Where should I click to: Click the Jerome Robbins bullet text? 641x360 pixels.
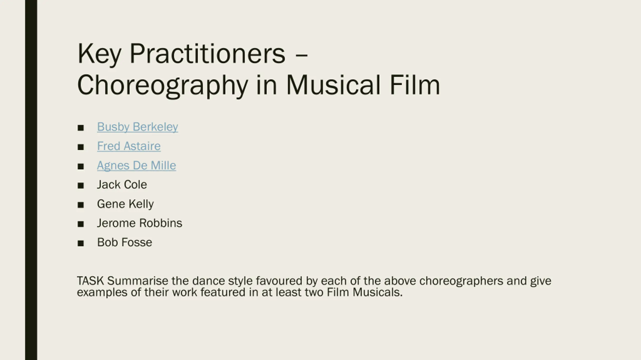139,223
